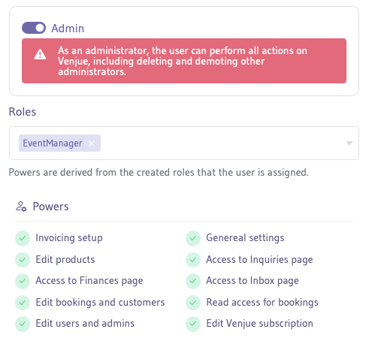
Task: Expand the Roles dropdown arrow
Action: (x=349, y=143)
